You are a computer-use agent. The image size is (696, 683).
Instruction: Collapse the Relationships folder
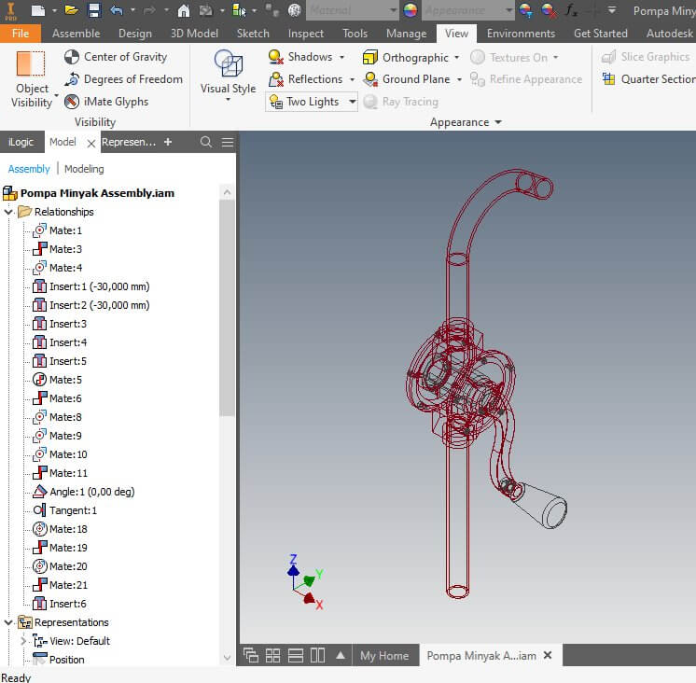(8, 212)
